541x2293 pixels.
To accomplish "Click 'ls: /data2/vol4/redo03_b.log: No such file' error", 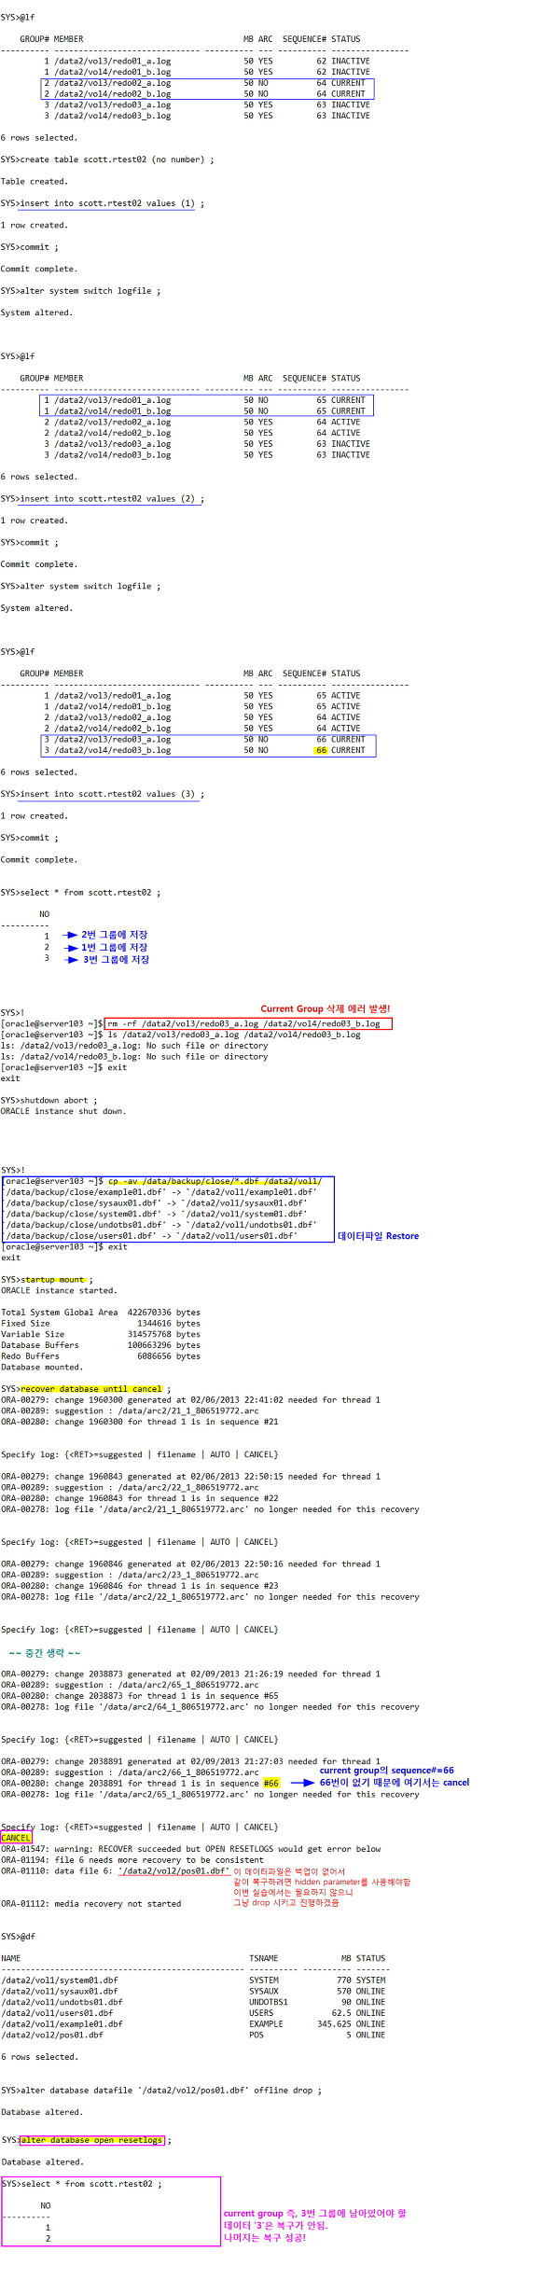I will (x=134, y=1057).
